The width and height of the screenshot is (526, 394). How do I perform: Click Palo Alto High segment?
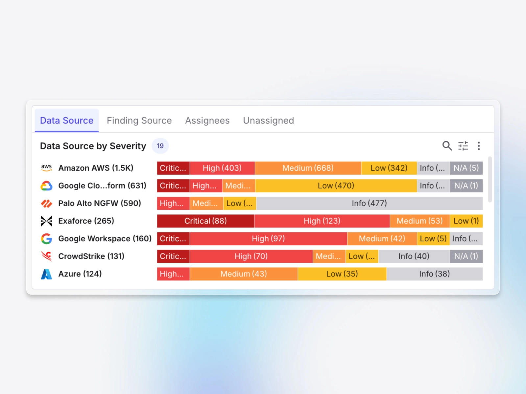[x=173, y=203]
